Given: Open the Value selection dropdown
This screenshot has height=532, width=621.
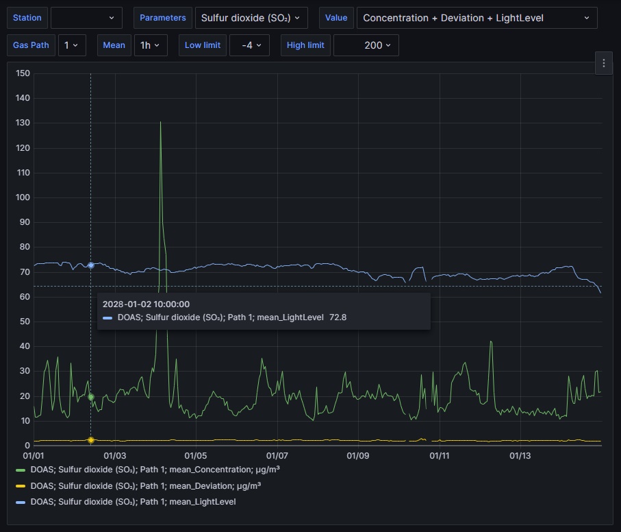Looking at the screenshot, I should [476, 18].
